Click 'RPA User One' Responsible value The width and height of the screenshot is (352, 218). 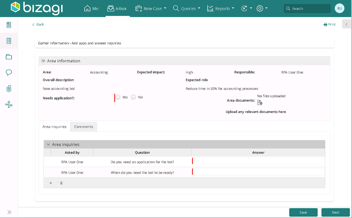[292, 72]
